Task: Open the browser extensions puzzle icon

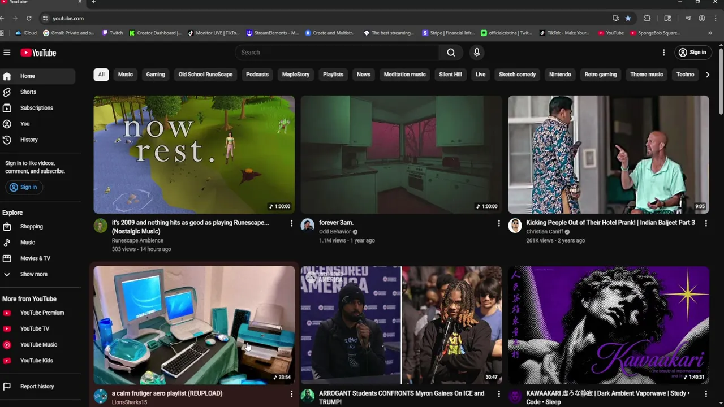Action: 647,18
